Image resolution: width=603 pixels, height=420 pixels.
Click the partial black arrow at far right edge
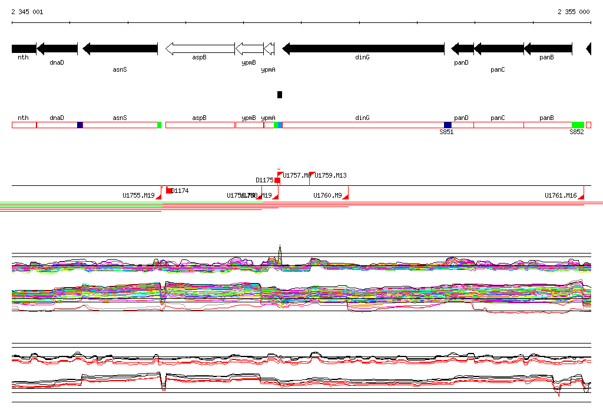pos(588,49)
